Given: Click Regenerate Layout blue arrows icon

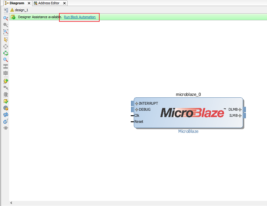Looking at the screenshot, I should coord(6,115).
